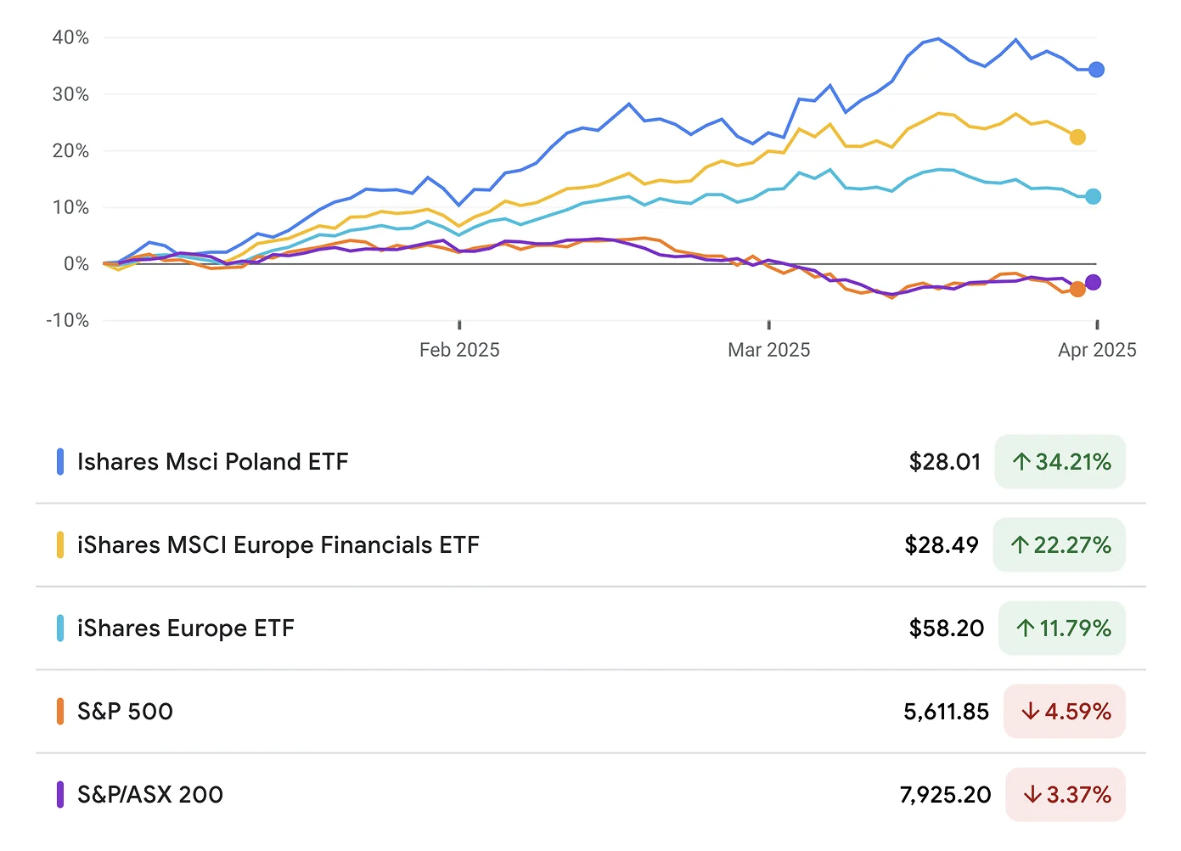Image resolution: width=1181 pixels, height=851 pixels.
Task: Click the 4.59% loss badge
Action: coord(1065,712)
